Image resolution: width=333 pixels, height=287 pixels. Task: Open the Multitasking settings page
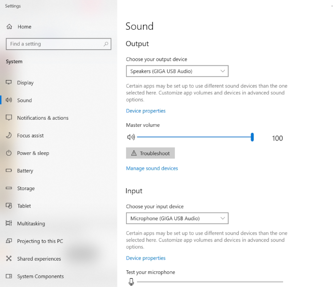point(31,224)
